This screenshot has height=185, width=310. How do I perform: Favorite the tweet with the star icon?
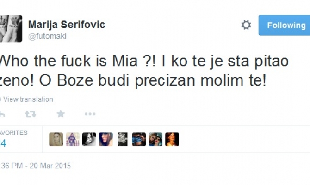pyautogui.click(x=61, y=114)
